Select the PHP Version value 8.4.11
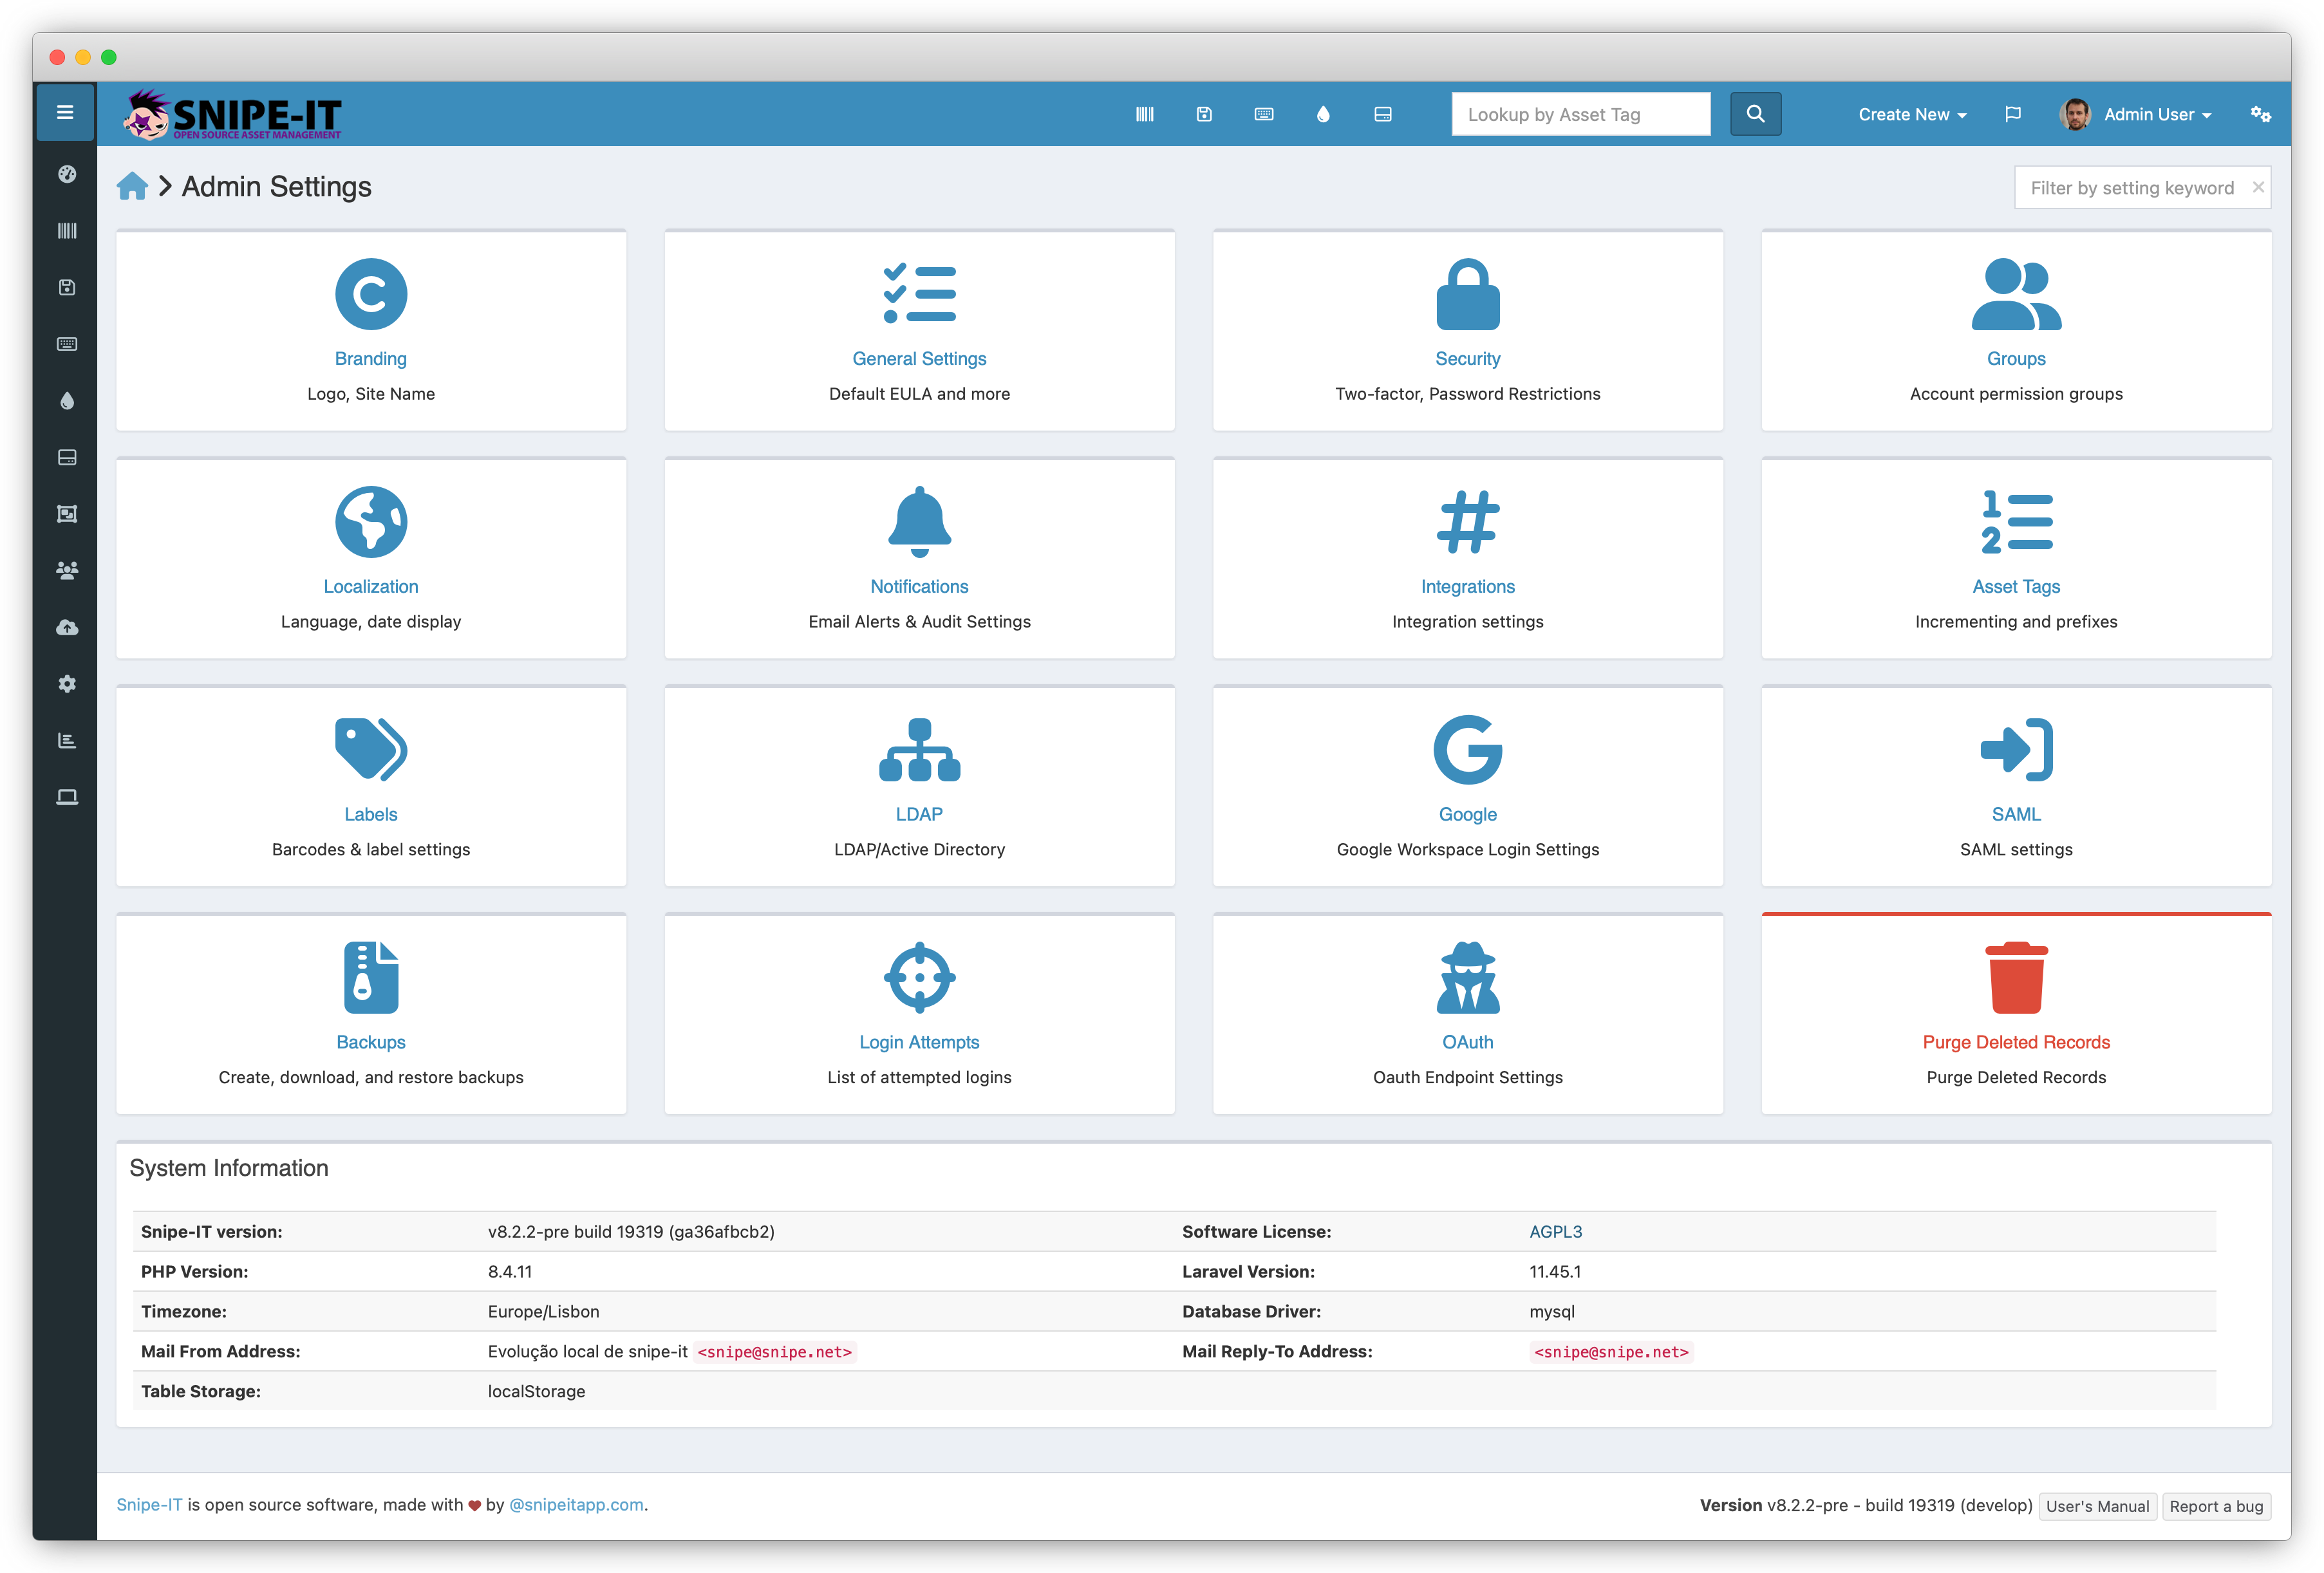 (x=510, y=1272)
